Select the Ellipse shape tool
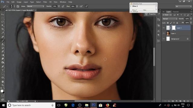193x108 pixels. (x=3, y=78)
